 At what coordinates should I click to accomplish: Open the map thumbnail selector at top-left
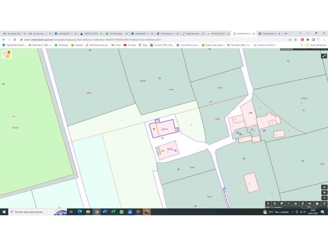click(x=7, y=54)
